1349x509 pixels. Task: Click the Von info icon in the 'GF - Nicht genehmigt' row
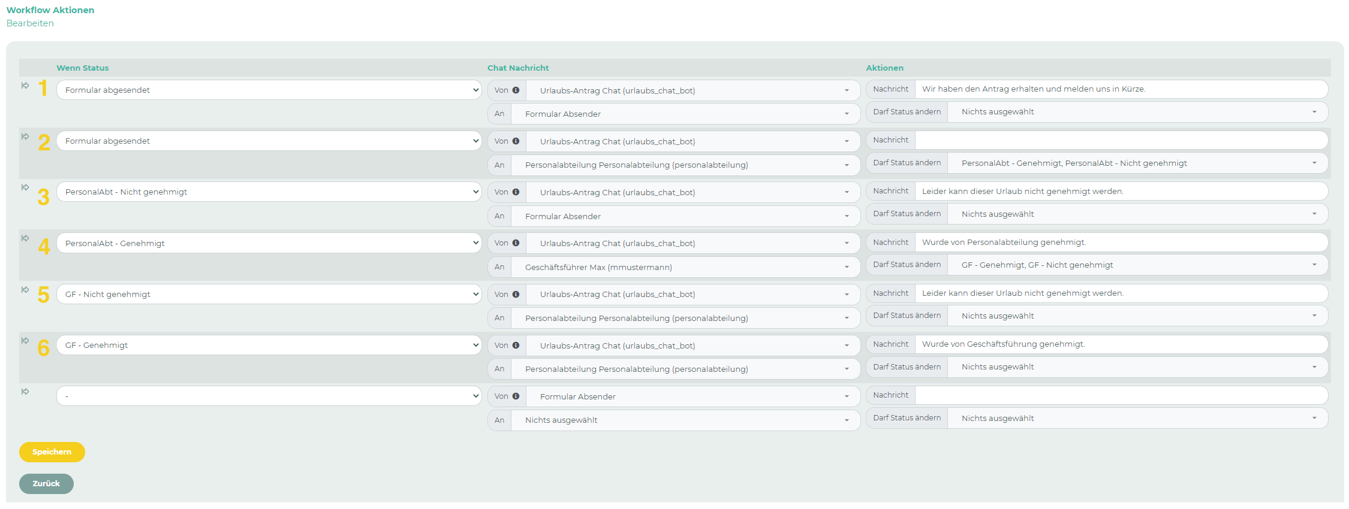point(516,294)
